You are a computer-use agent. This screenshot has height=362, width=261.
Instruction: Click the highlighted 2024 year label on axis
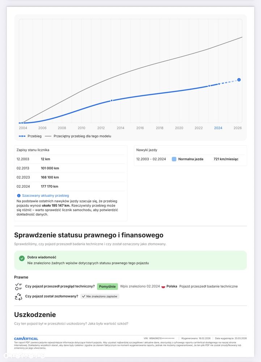point(218,128)
